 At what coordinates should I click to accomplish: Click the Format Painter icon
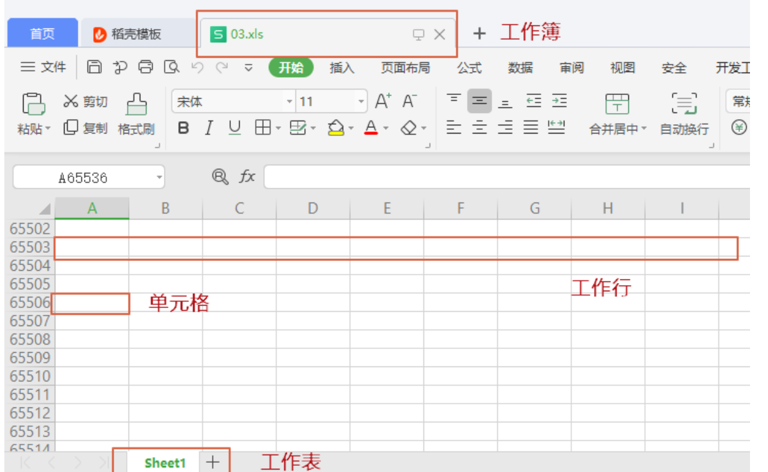[137, 104]
